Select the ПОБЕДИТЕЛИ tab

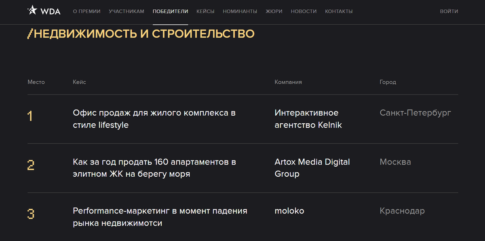pyautogui.click(x=170, y=11)
